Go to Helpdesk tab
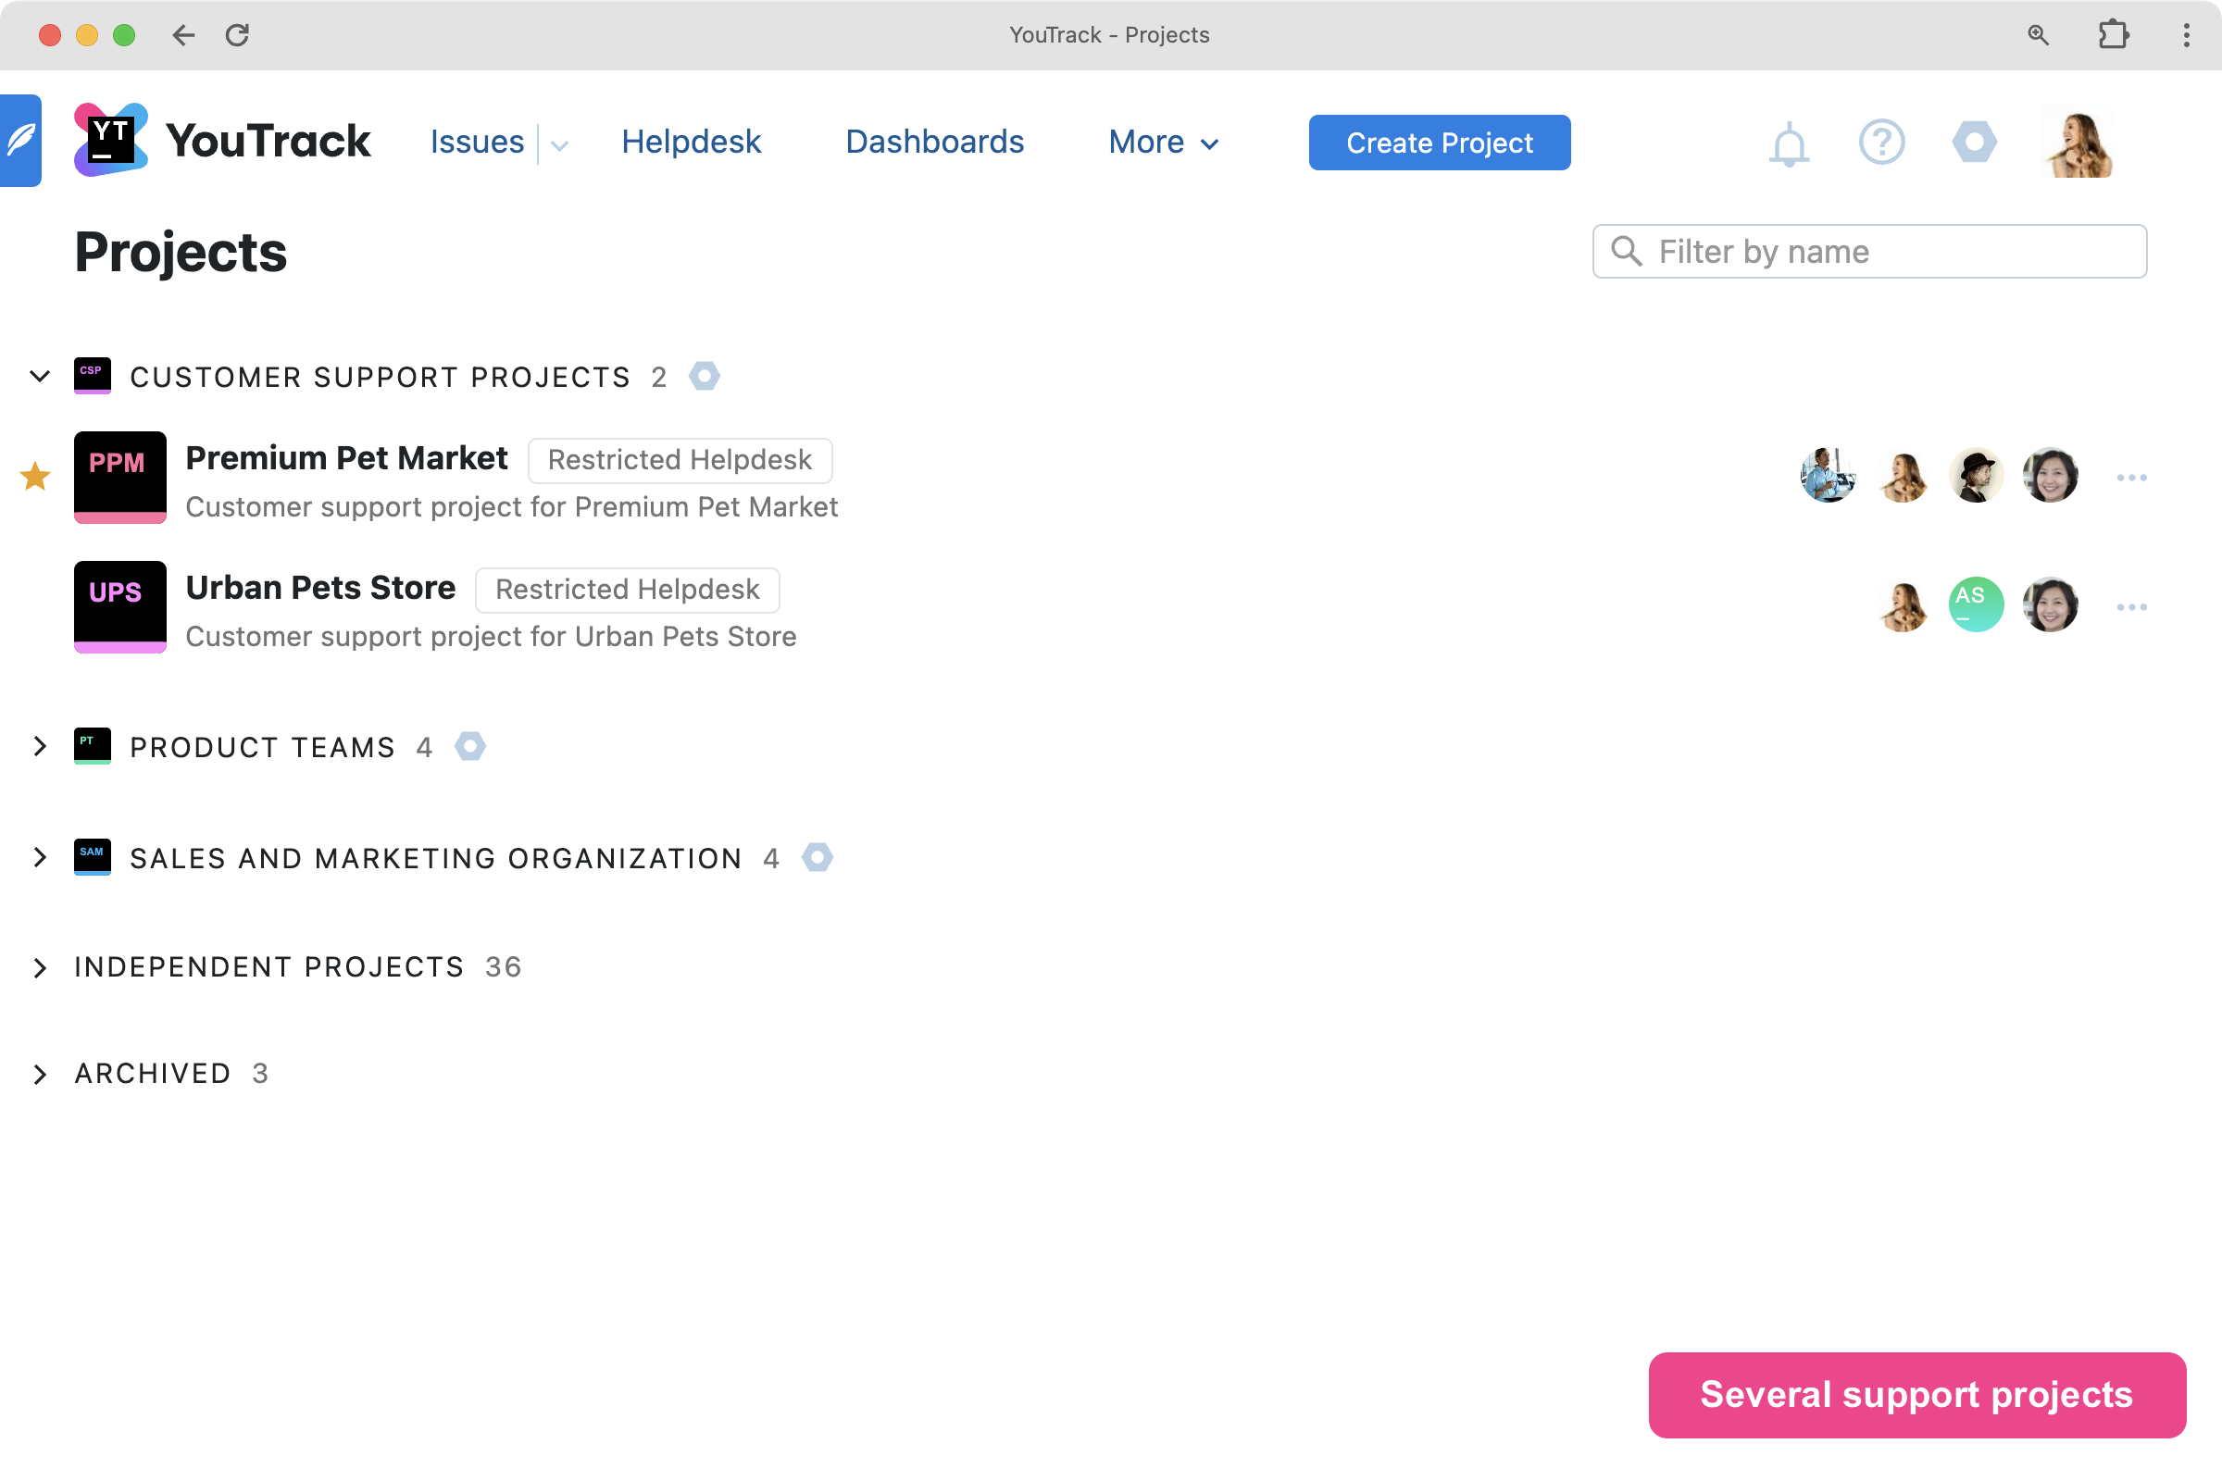The image size is (2222, 1481). click(691, 143)
